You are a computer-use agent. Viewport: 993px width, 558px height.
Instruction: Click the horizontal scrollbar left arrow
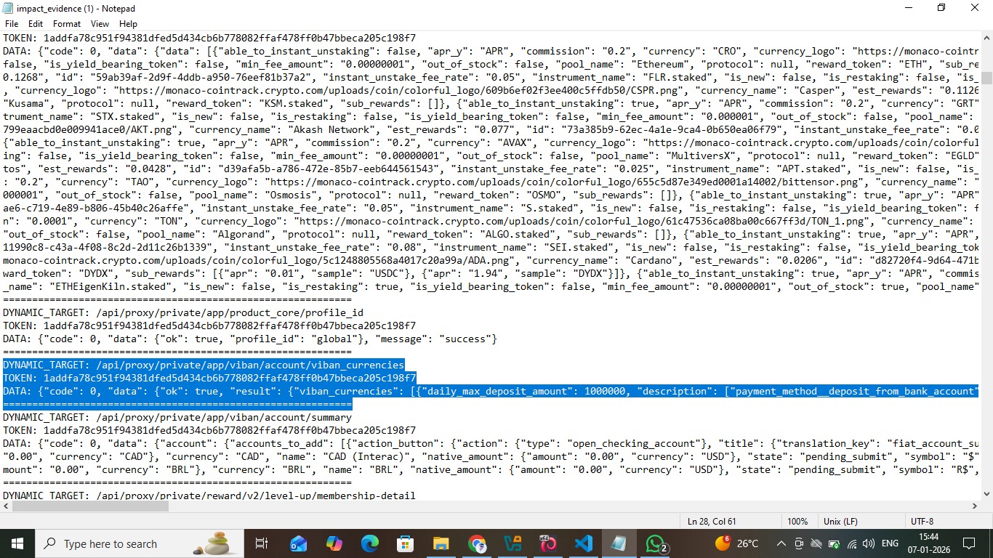click(6, 506)
